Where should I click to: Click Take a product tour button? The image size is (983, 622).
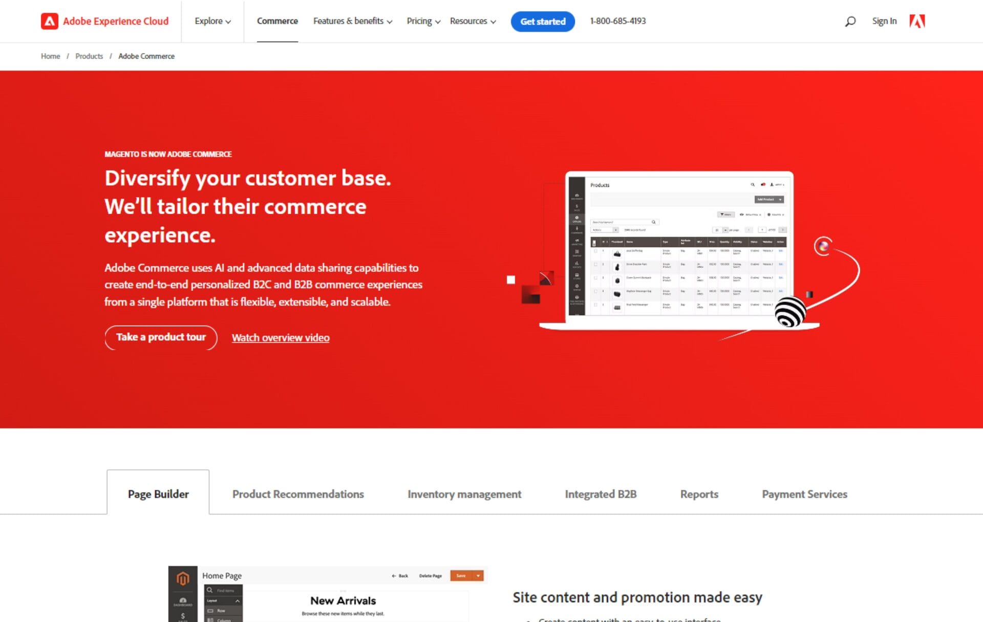pos(161,337)
